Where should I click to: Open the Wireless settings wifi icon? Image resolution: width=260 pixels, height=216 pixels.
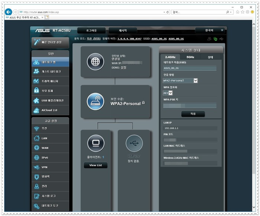point(36,128)
